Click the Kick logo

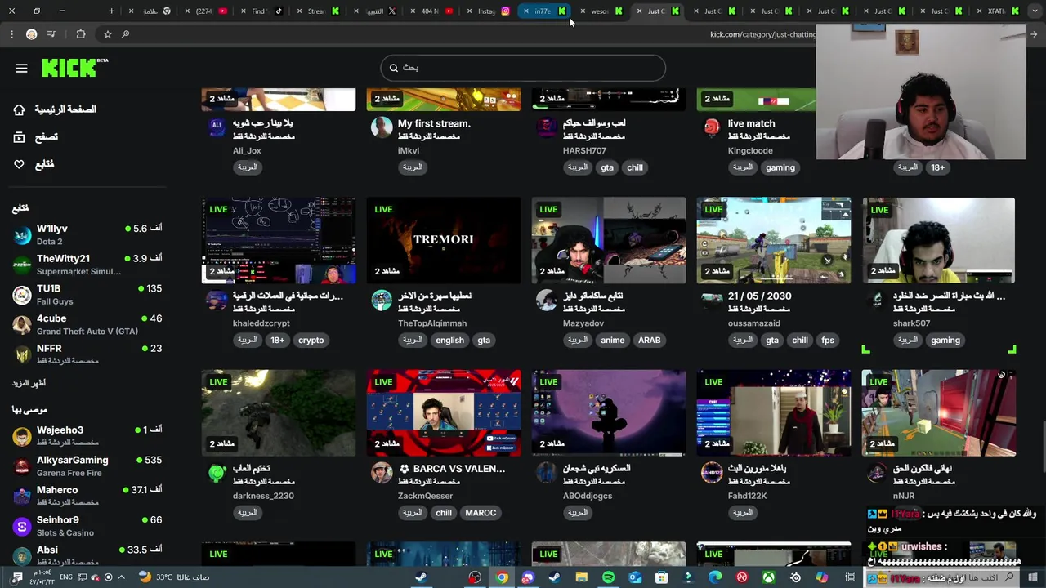[74, 68]
